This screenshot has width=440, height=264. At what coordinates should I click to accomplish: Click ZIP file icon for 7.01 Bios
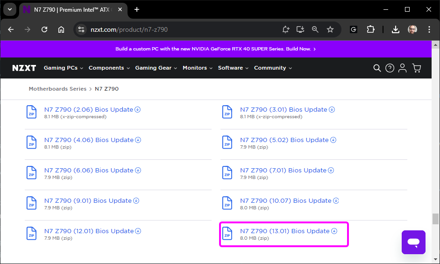point(227,173)
